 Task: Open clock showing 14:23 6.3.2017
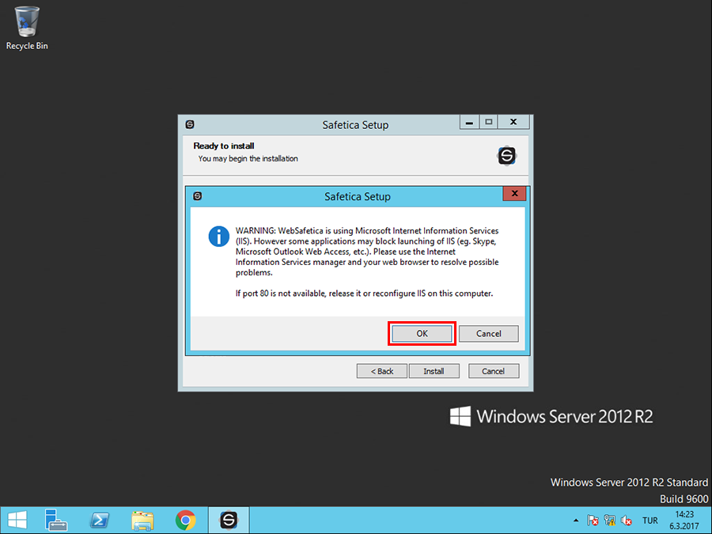click(x=684, y=521)
